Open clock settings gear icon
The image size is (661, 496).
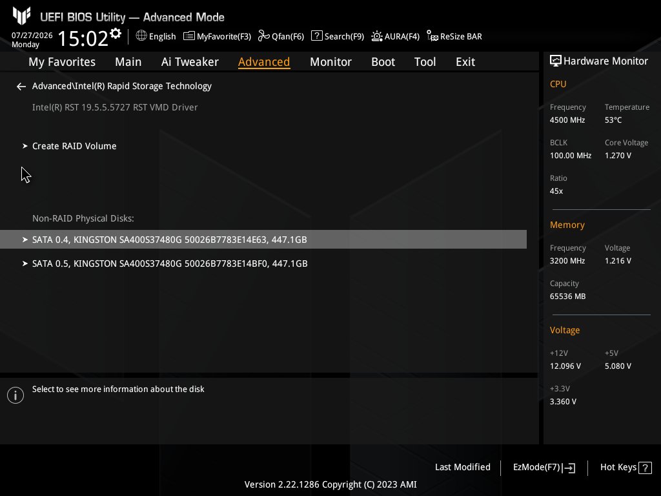(x=116, y=34)
